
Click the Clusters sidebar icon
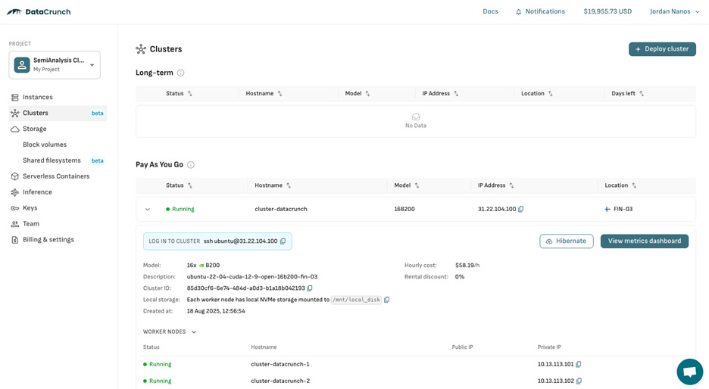15,113
